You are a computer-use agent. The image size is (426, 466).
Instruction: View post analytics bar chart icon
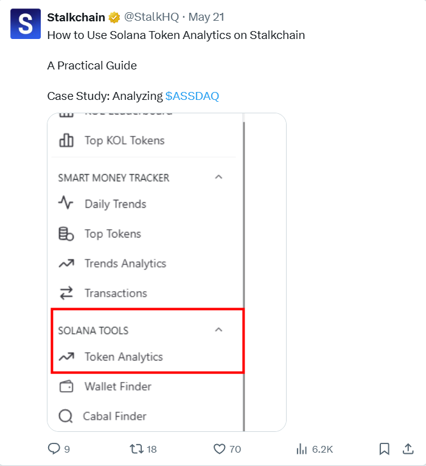click(302, 449)
